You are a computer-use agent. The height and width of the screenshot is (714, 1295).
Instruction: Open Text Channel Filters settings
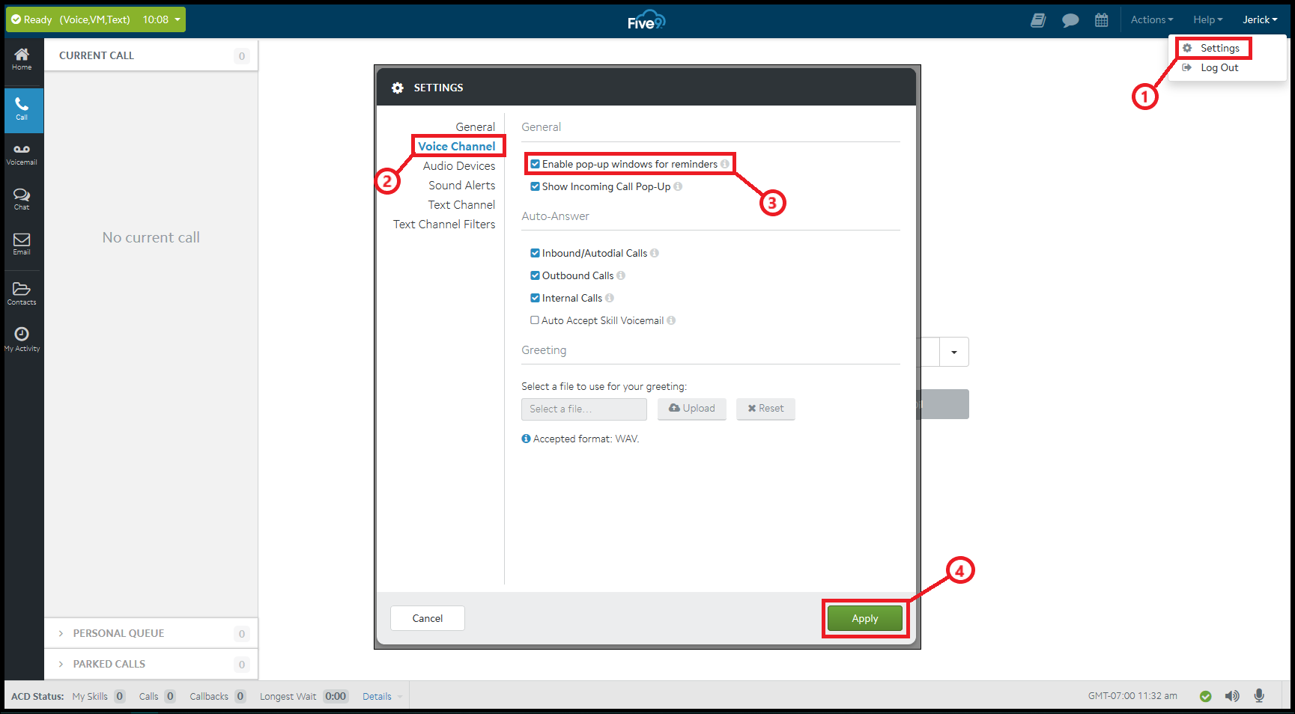(444, 224)
